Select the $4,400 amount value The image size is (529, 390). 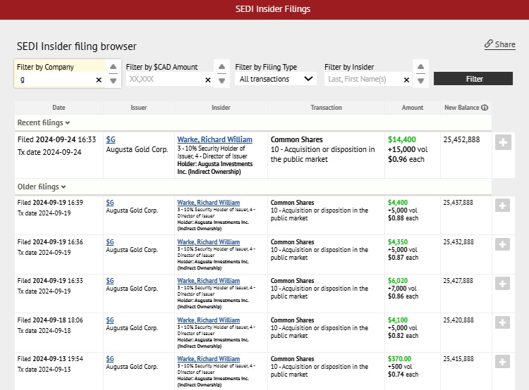point(398,203)
